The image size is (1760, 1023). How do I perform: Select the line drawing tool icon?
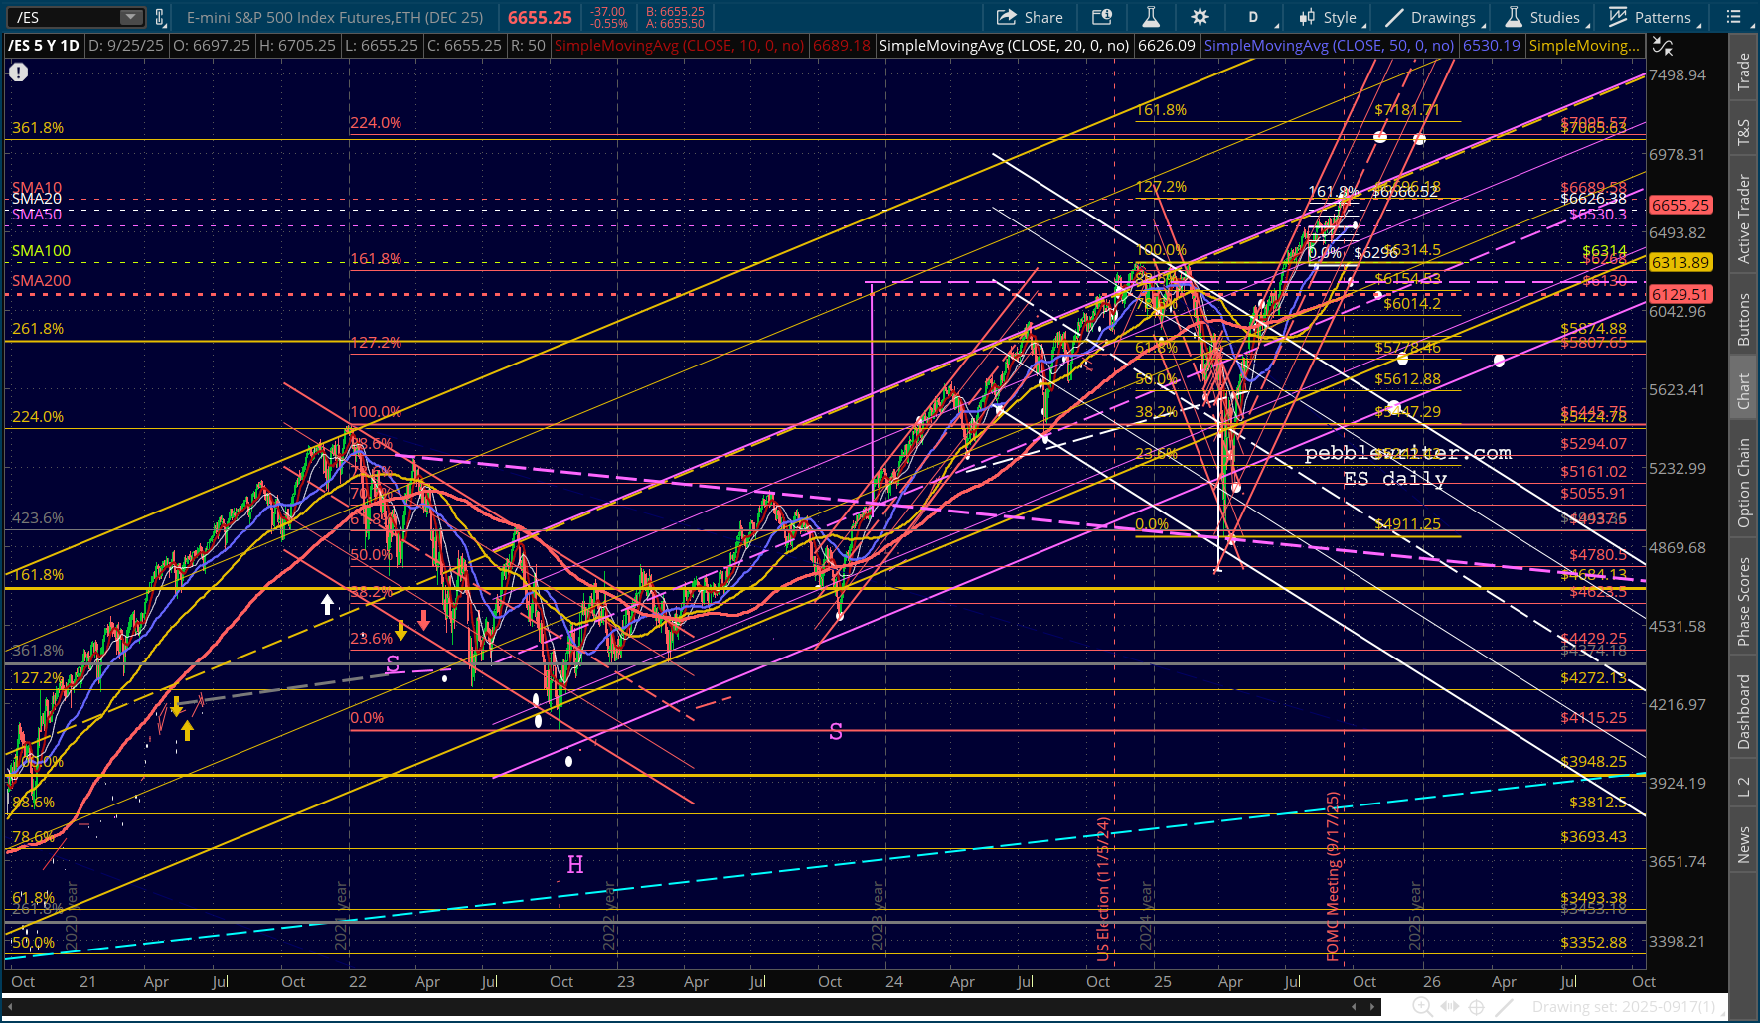coord(1505,1007)
